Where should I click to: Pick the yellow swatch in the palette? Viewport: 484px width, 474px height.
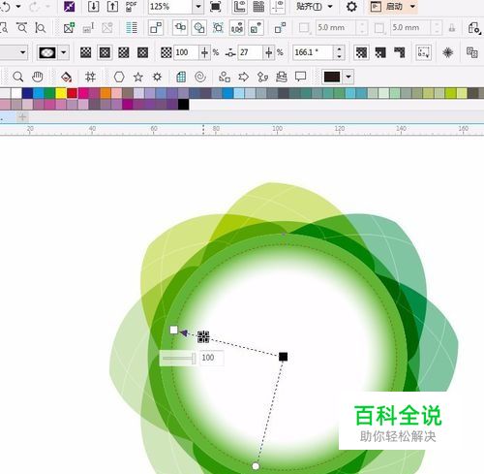point(61,93)
